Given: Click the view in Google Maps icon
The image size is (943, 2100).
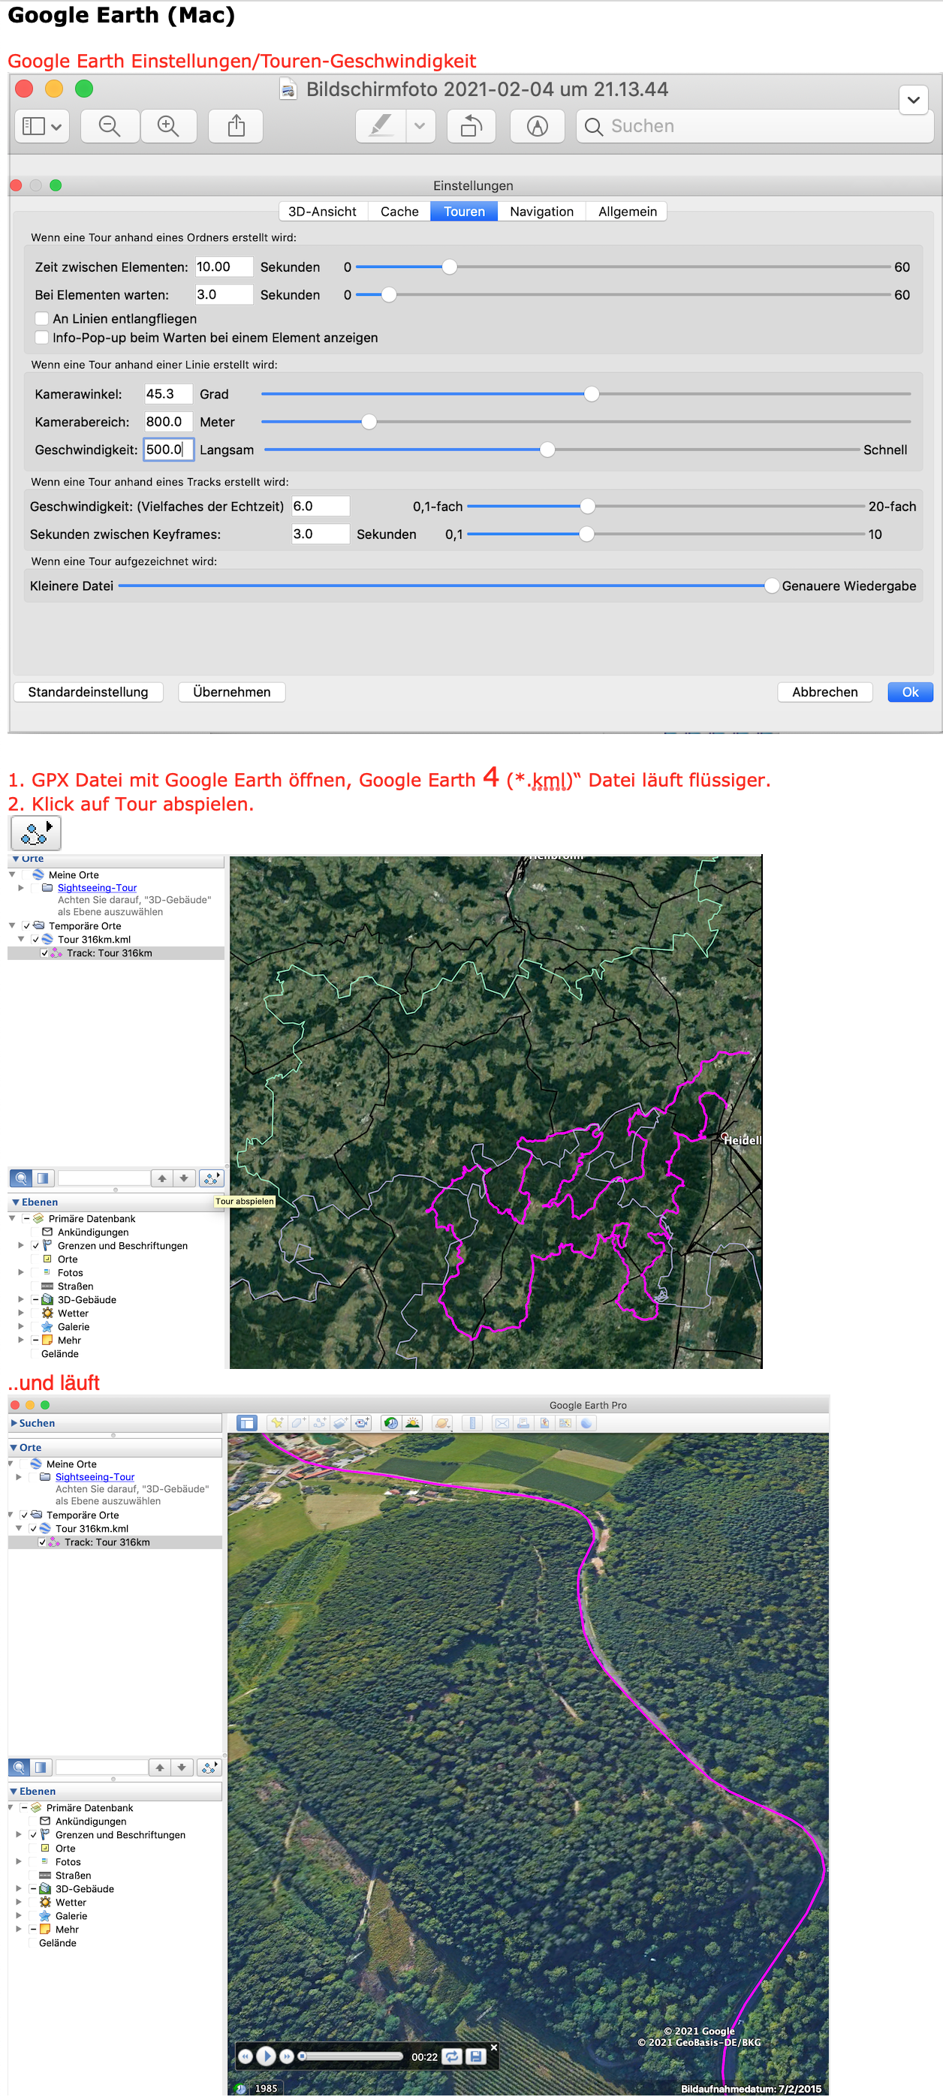Looking at the screenshot, I should pos(565,1422).
